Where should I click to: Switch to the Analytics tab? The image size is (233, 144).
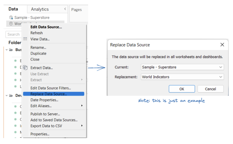[x=40, y=9]
